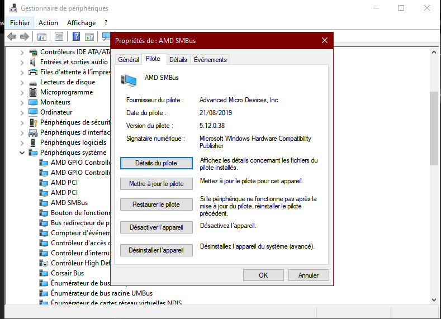
Task: Click the Files d'attente printer icon
Action: coord(33,72)
